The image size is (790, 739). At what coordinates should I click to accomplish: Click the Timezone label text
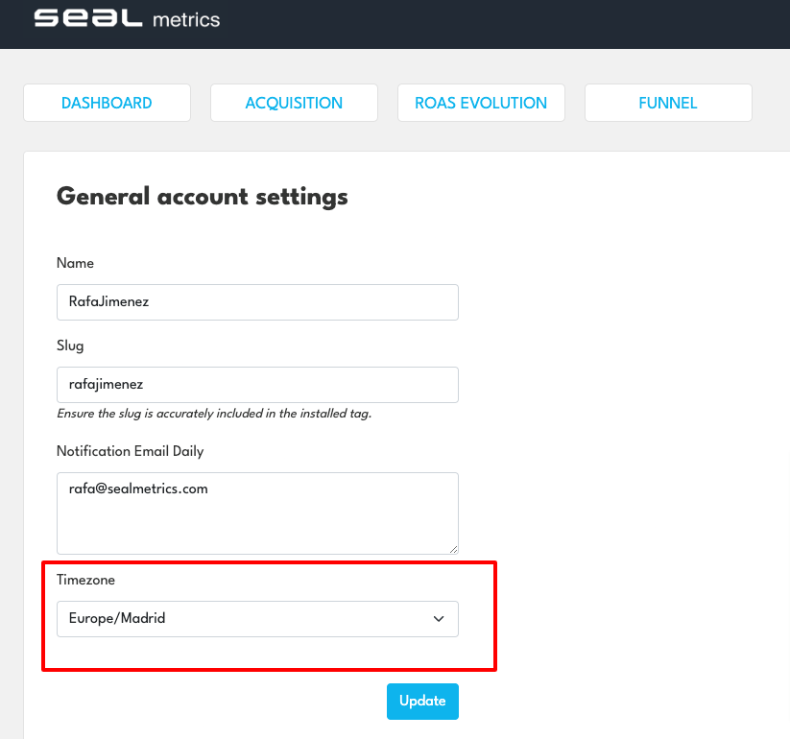(86, 580)
